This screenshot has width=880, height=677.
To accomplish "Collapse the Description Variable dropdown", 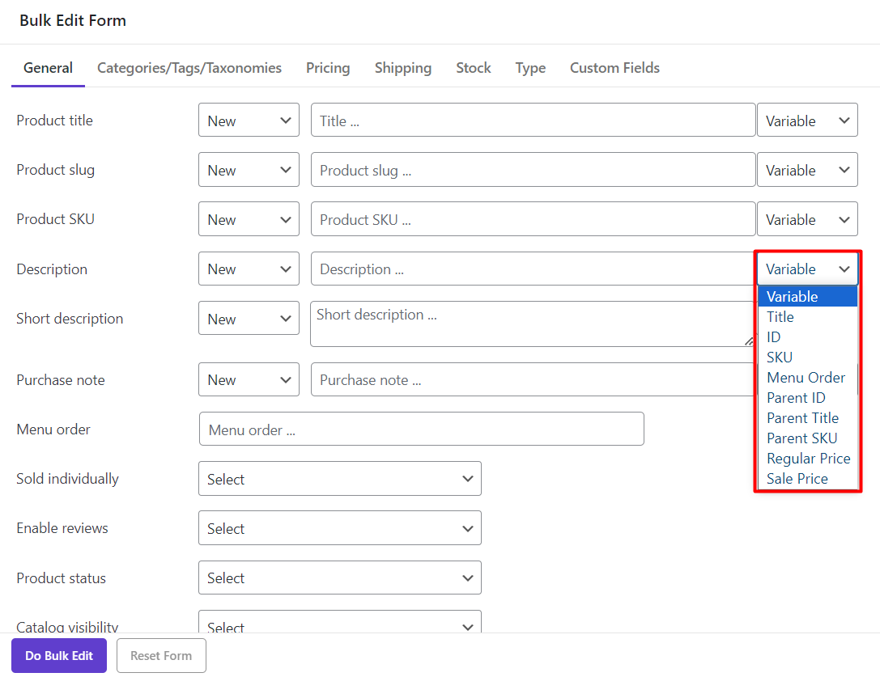I will click(x=807, y=269).
